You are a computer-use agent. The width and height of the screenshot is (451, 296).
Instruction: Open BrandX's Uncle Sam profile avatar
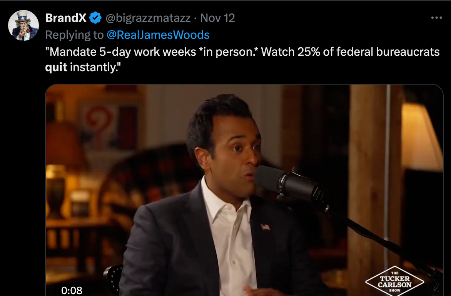(23, 25)
